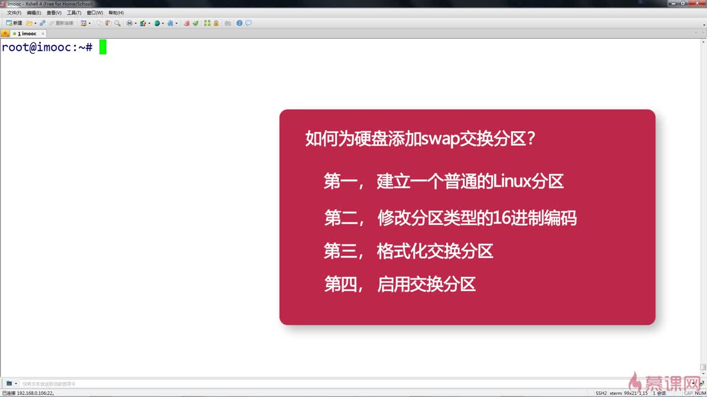Viewport: 707px width, 397px height.
Task: Click the Print icon in toolbar
Action: (129, 23)
